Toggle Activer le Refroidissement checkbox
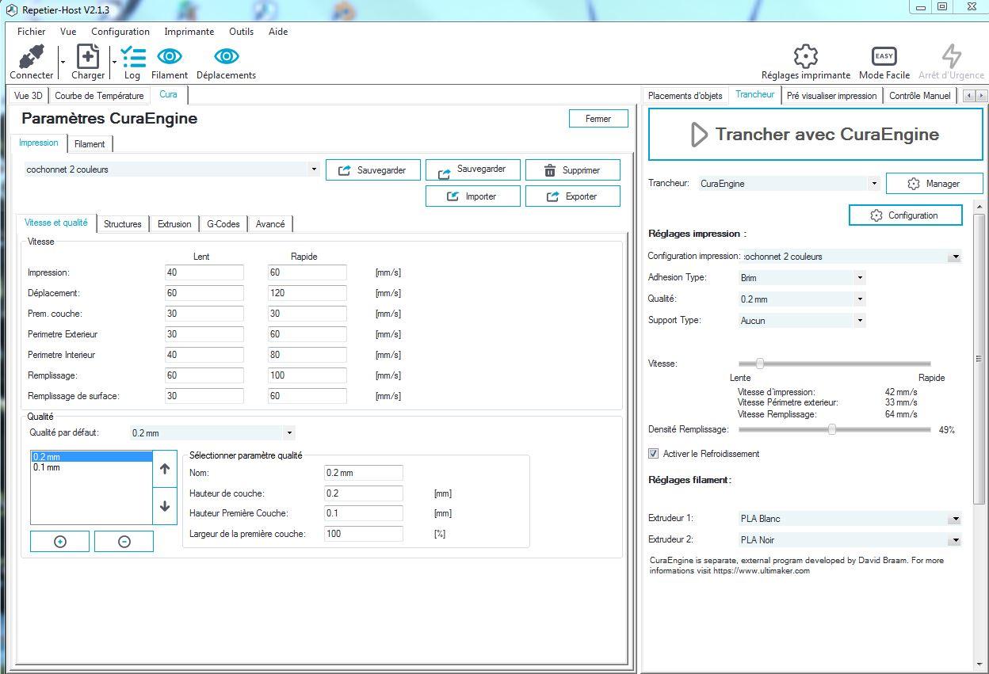Screen dimensions: 989x674 pyautogui.click(x=654, y=454)
